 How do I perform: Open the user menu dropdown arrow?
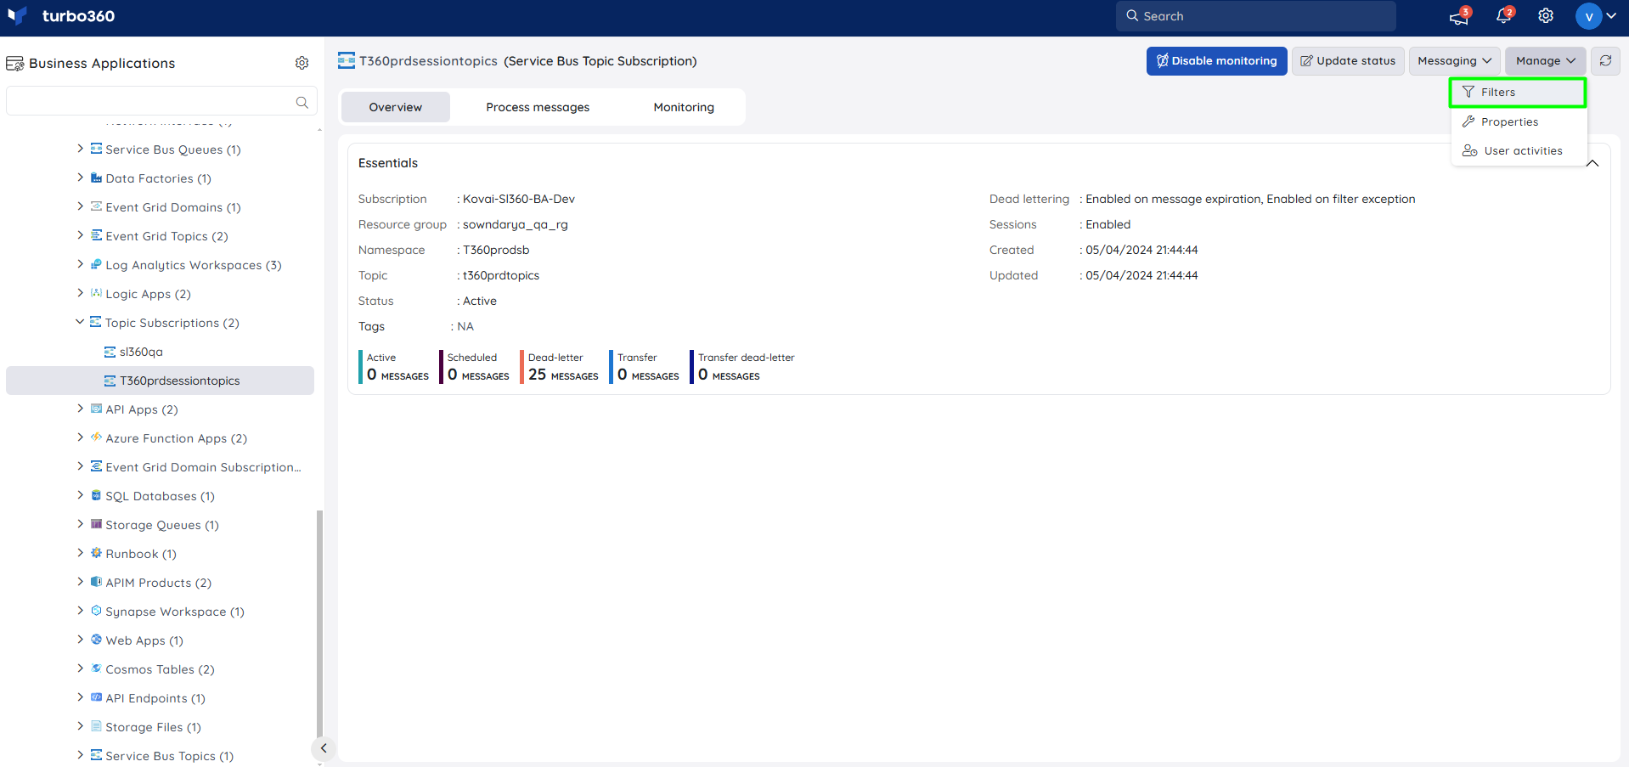coord(1611,16)
